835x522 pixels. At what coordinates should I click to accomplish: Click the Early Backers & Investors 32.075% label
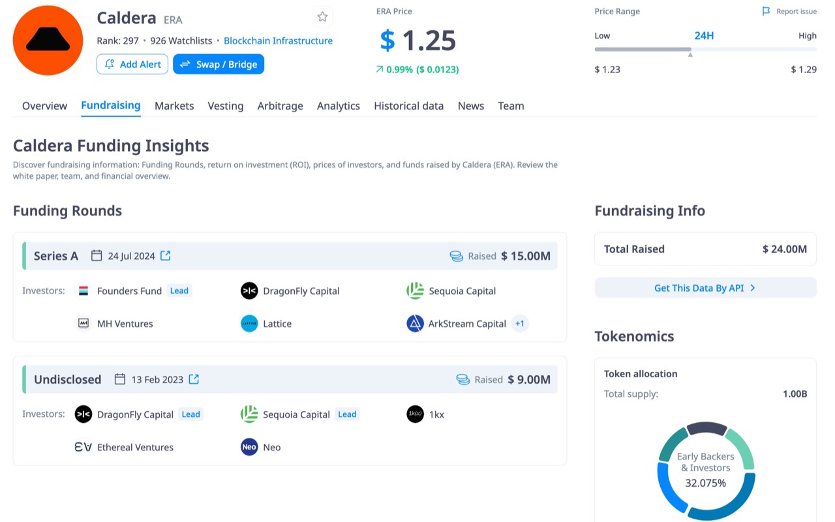point(705,470)
